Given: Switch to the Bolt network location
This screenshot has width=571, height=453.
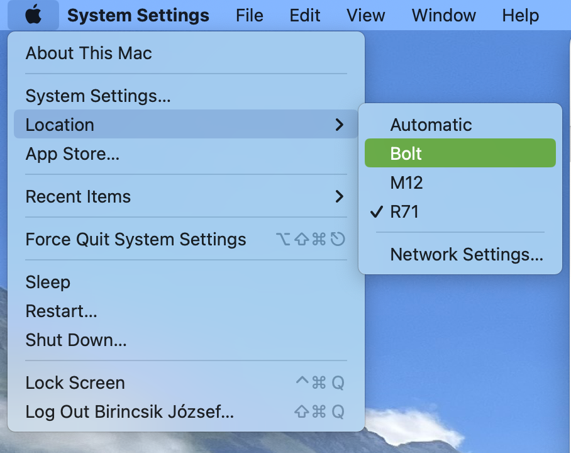Looking at the screenshot, I should tap(460, 153).
